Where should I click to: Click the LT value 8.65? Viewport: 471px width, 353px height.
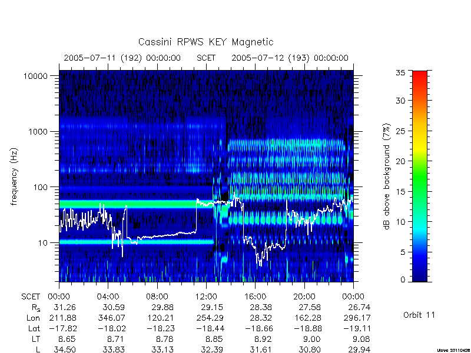point(67,339)
